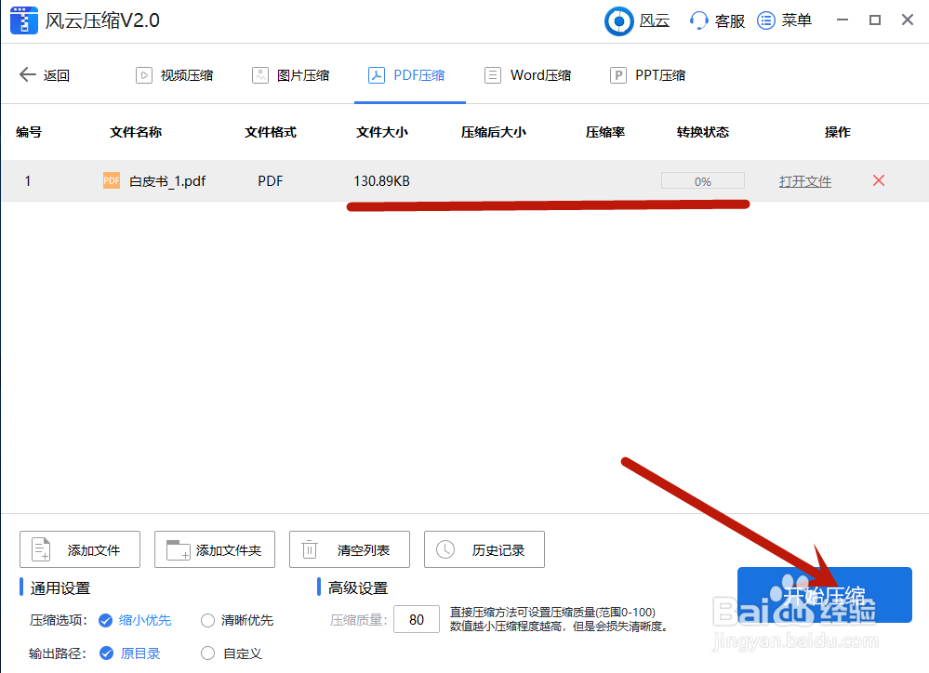Open 添加文件 to add a file

pyautogui.click(x=79, y=549)
